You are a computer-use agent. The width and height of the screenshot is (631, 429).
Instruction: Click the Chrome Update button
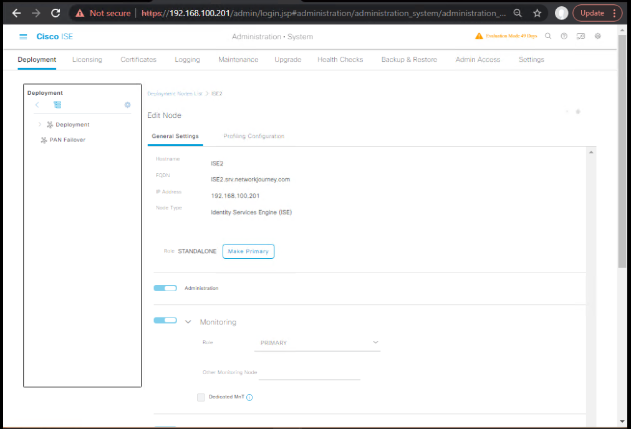tap(592, 13)
